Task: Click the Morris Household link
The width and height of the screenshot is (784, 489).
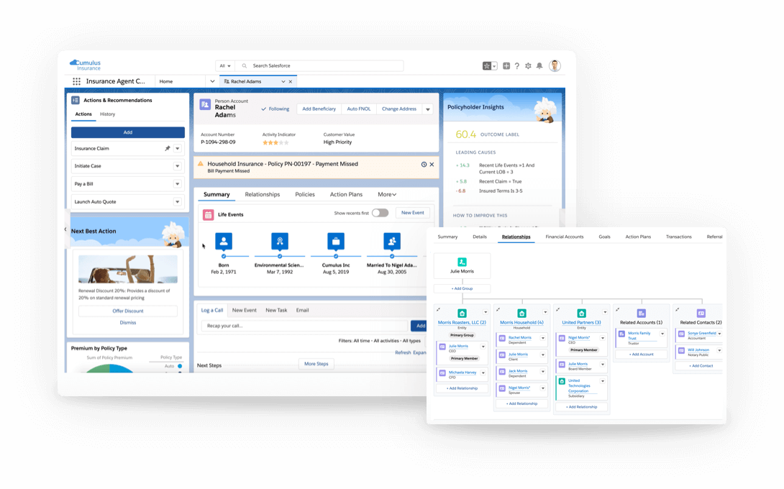Action: point(521,322)
